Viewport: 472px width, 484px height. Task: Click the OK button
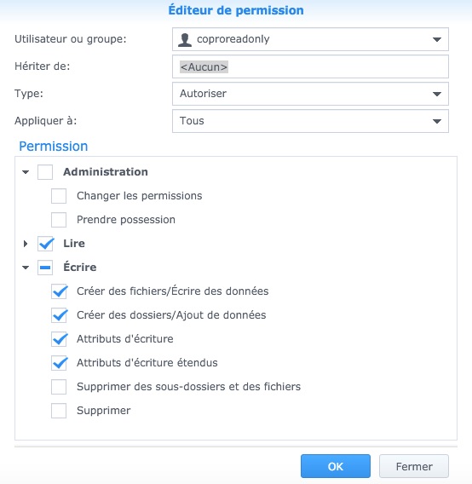[x=336, y=466]
